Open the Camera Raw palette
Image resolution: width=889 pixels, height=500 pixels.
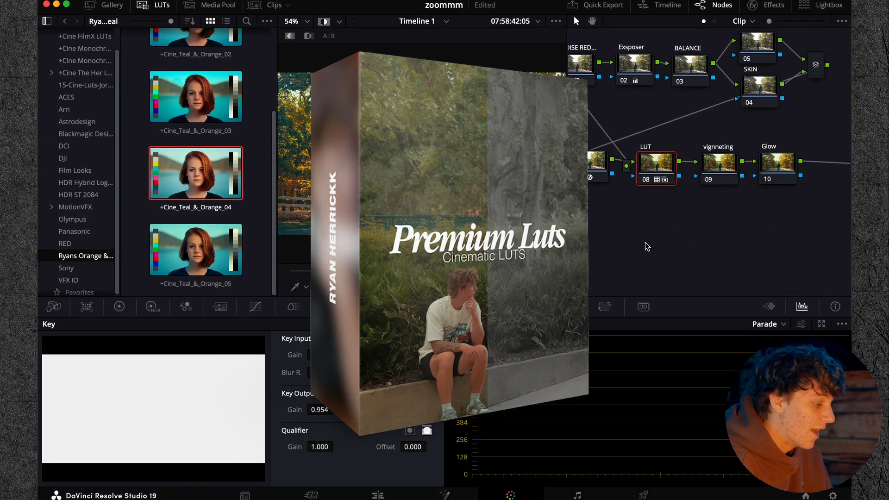click(54, 306)
